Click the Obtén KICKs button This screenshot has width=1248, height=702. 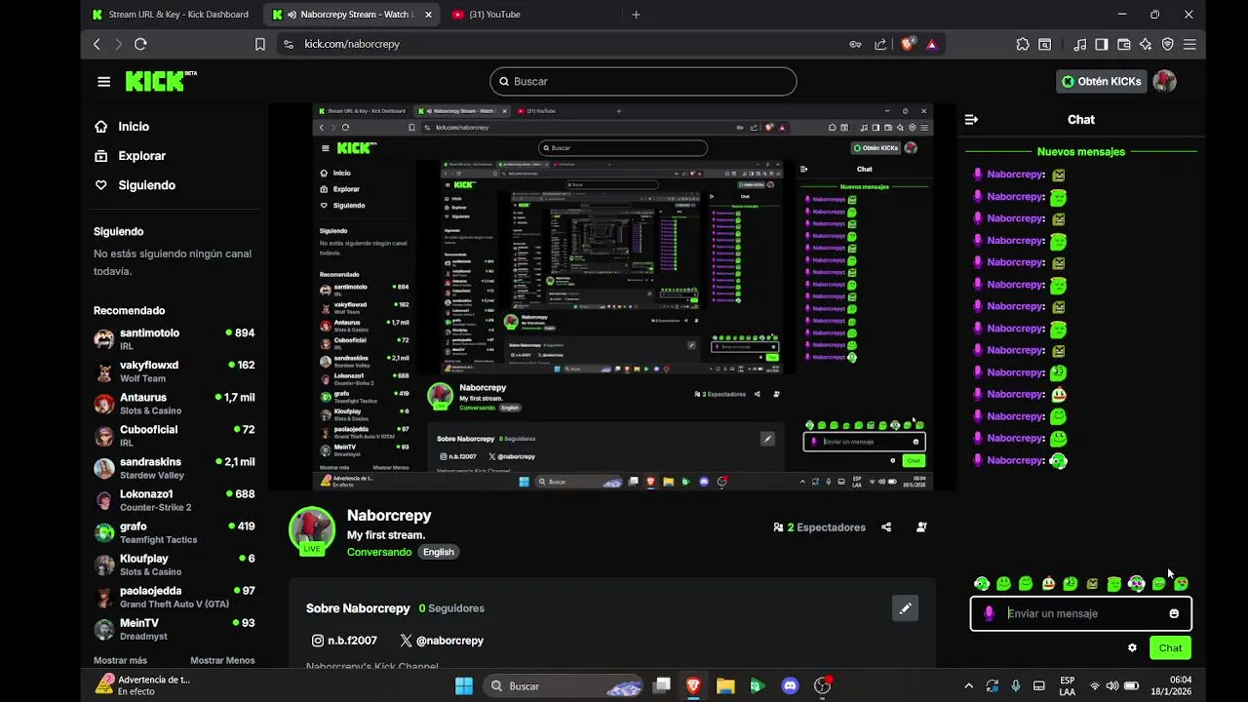tap(1101, 81)
